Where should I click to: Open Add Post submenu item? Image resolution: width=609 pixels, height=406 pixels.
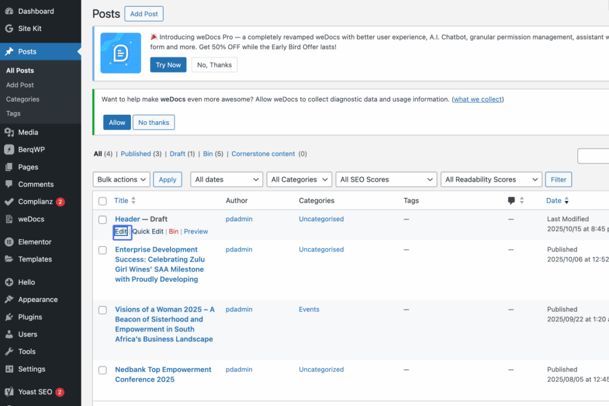pos(20,85)
